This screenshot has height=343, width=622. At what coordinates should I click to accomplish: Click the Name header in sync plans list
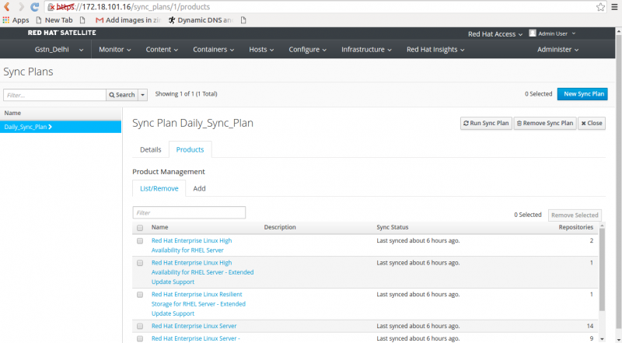pos(12,113)
